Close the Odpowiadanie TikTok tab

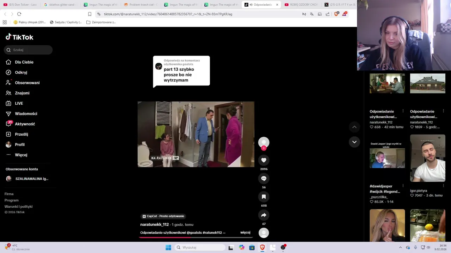click(277, 5)
